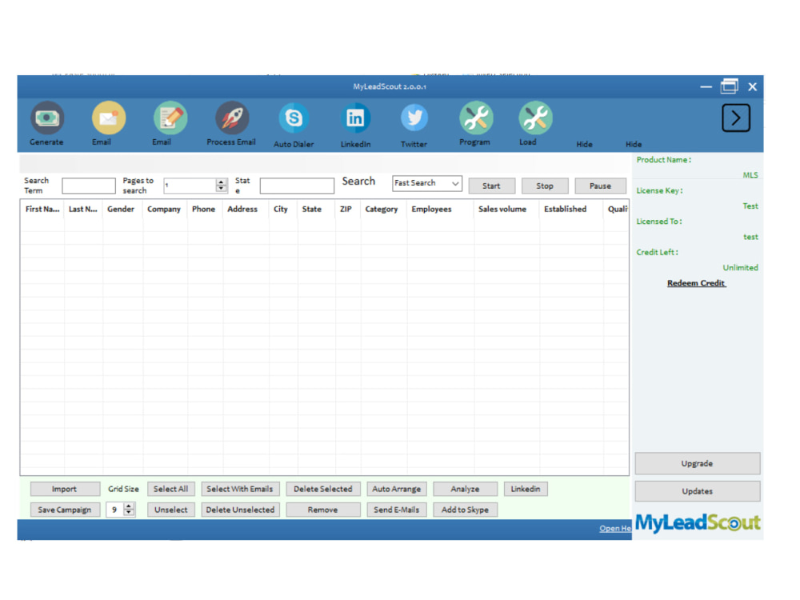Click Select With Emails button
800x600 pixels.
240,489
